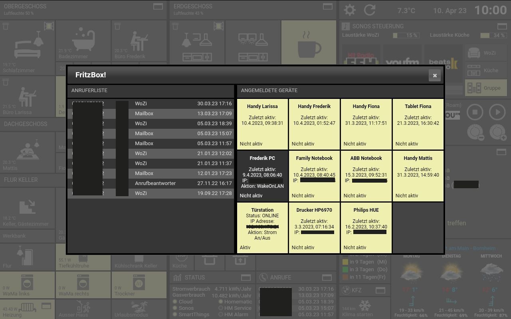This screenshot has width=511, height=319.
Task: Click the Klima starten snowflake icon
Action: point(364,306)
